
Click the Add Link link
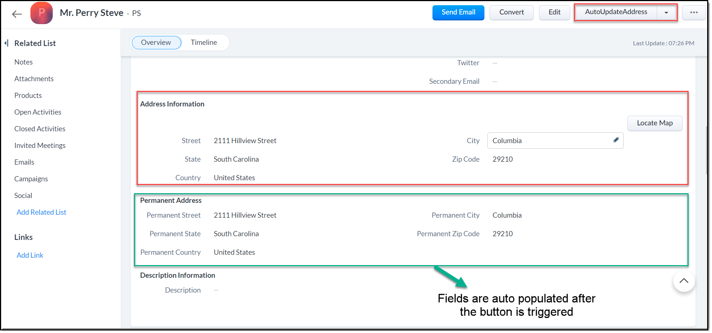coord(30,255)
